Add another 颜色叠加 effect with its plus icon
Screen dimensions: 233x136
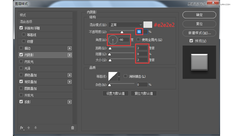tap(70, 75)
